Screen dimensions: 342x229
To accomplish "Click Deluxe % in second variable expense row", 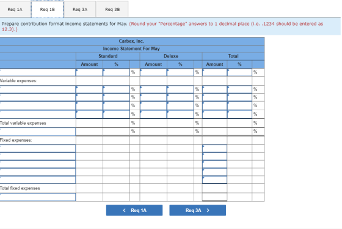I will (180, 97).
